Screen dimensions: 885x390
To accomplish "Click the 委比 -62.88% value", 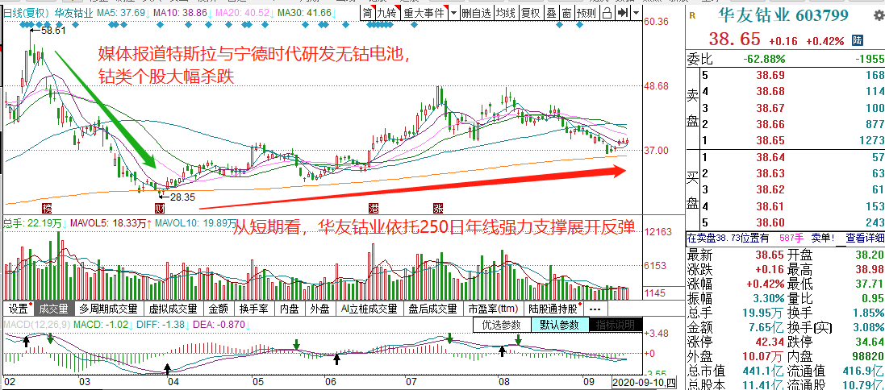I will [x=765, y=59].
